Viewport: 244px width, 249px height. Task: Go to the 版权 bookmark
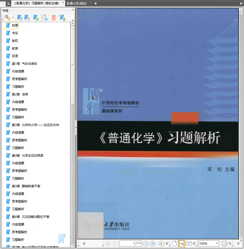(x=15, y=41)
